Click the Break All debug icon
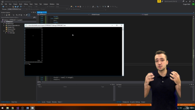Viewport: 195px width, 110px height. 76,7
